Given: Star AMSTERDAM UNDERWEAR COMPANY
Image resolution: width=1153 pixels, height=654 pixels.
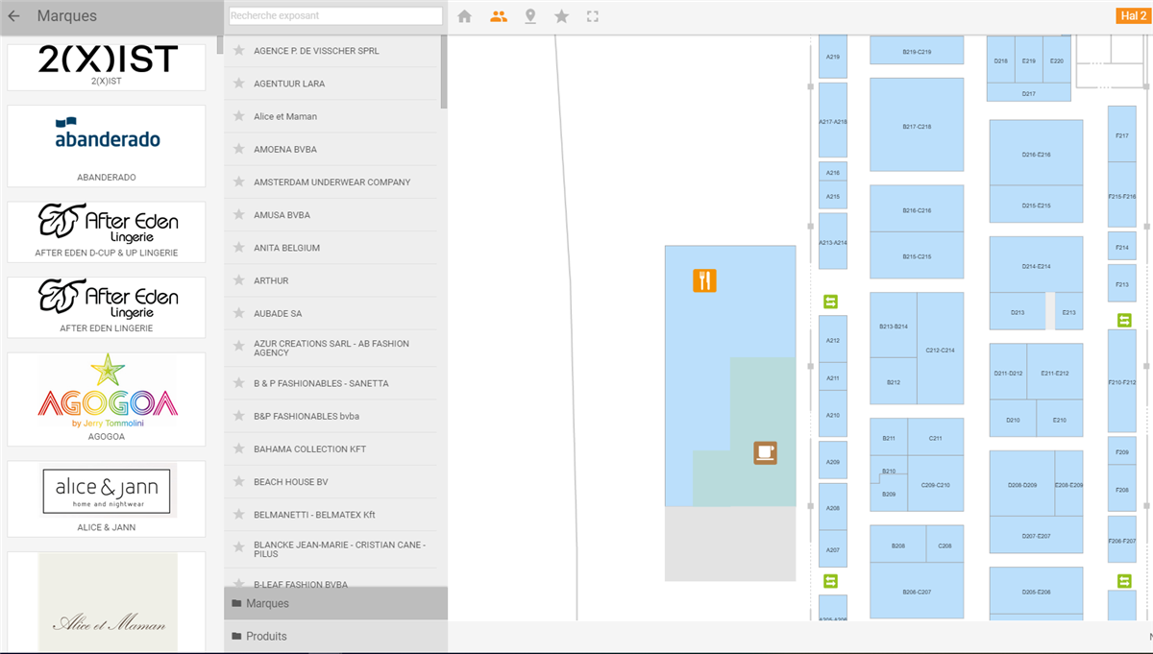Looking at the screenshot, I should point(239,182).
